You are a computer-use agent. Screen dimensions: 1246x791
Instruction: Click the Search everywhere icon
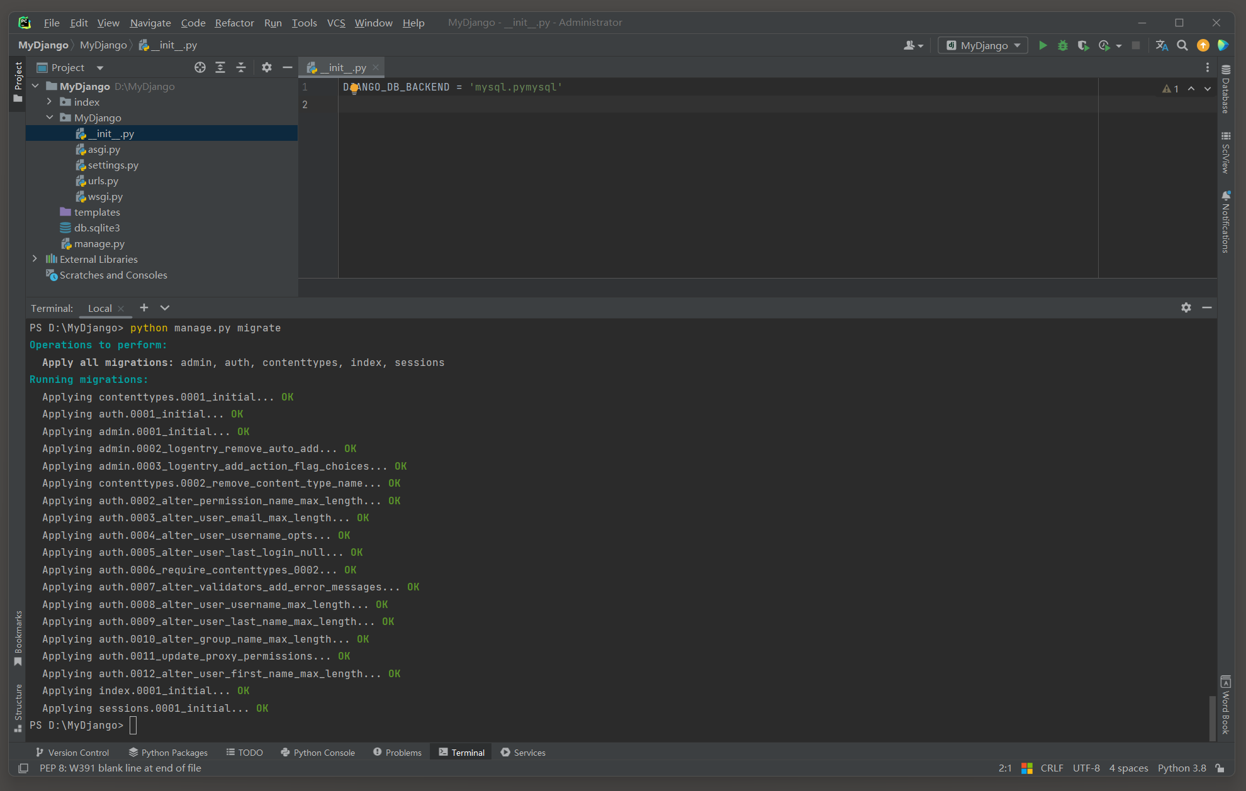coord(1182,45)
